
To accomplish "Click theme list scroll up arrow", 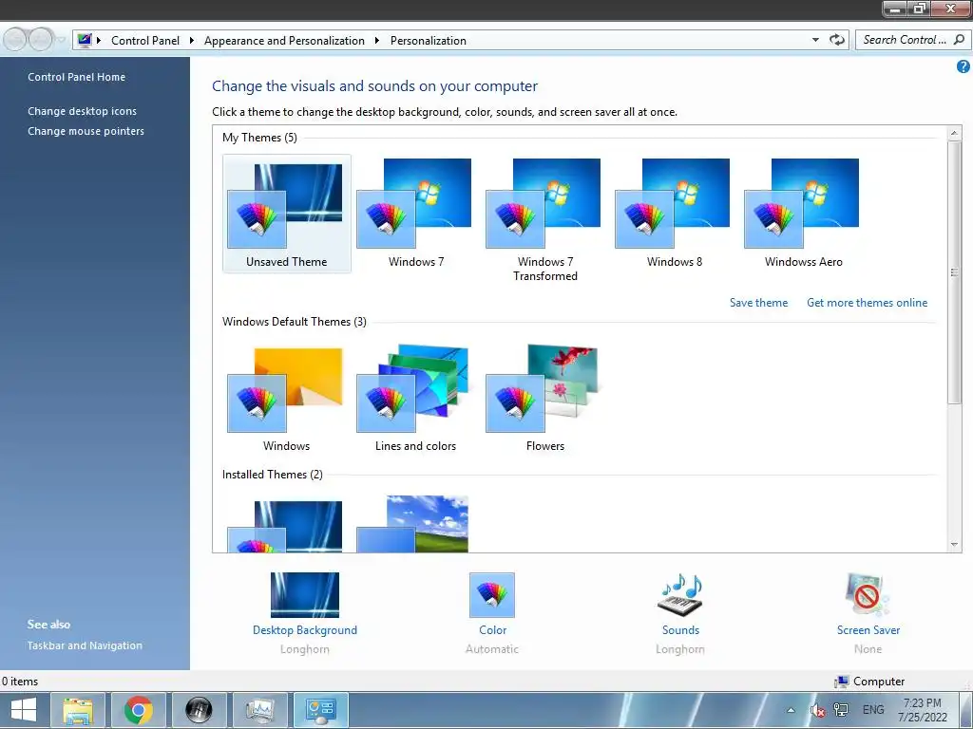I will pyautogui.click(x=954, y=133).
